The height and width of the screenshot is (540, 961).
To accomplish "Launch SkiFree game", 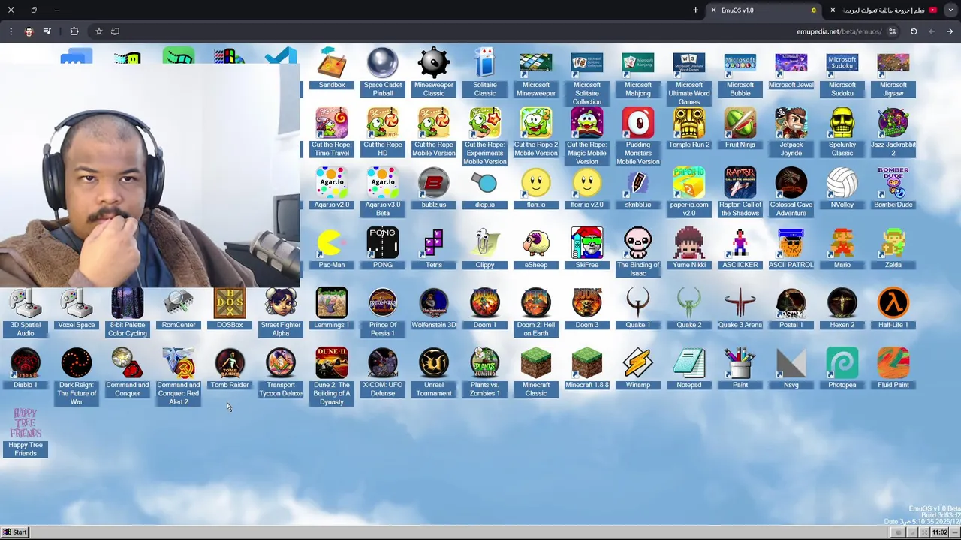I will pyautogui.click(x=587, y=249).
